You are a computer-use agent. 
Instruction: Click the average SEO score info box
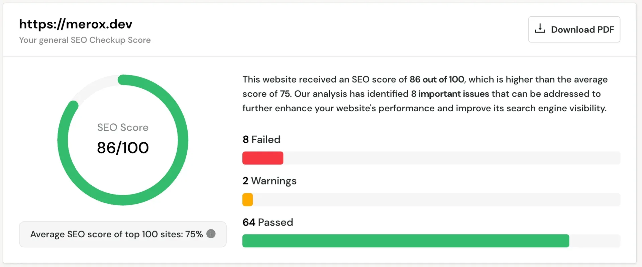pos(123,234)
